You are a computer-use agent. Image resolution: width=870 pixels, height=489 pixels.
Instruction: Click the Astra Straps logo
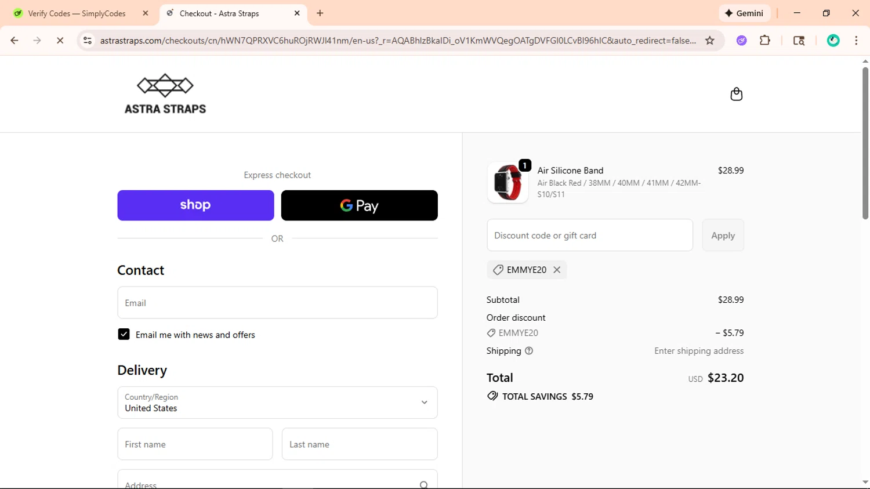pyautogui.click(x=165, y=94)
